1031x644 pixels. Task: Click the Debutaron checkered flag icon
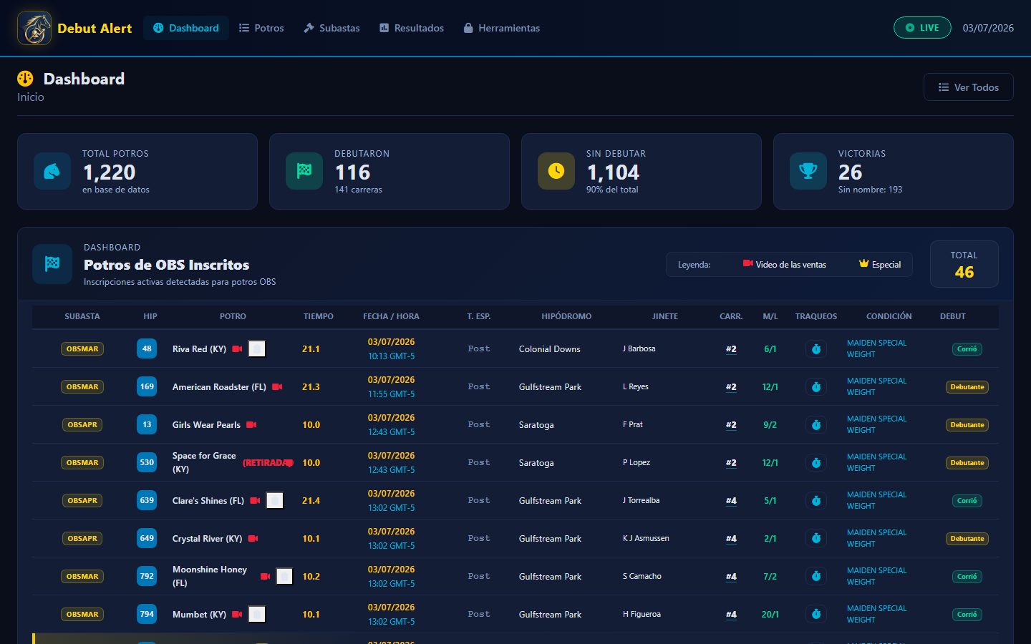click(304, 171)
